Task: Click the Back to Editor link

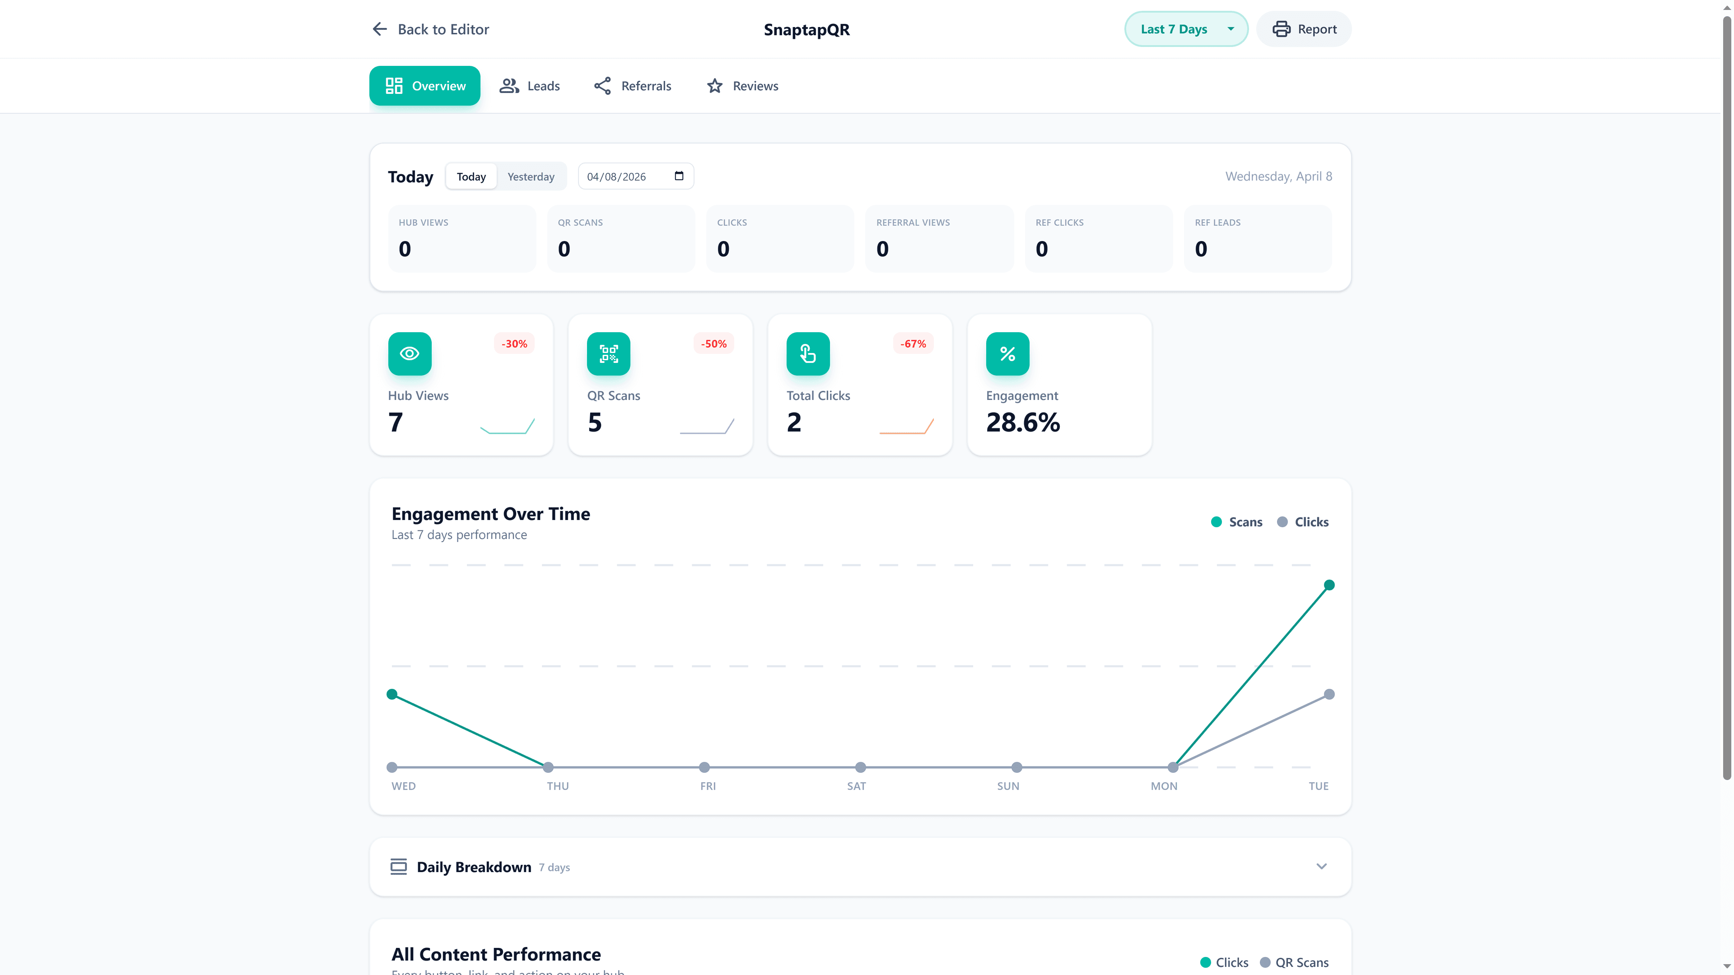Action: pyautogui.click(x=431, y=29)
